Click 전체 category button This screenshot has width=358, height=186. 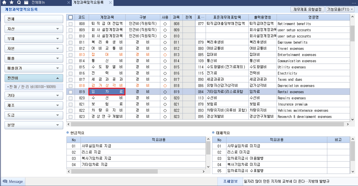34,19
